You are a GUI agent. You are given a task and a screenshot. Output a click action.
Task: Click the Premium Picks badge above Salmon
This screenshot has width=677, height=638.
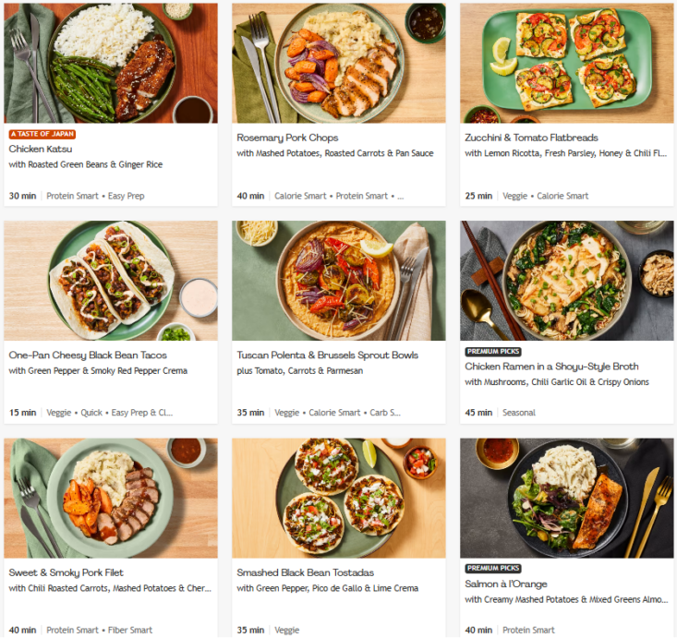tap(493, 569)
